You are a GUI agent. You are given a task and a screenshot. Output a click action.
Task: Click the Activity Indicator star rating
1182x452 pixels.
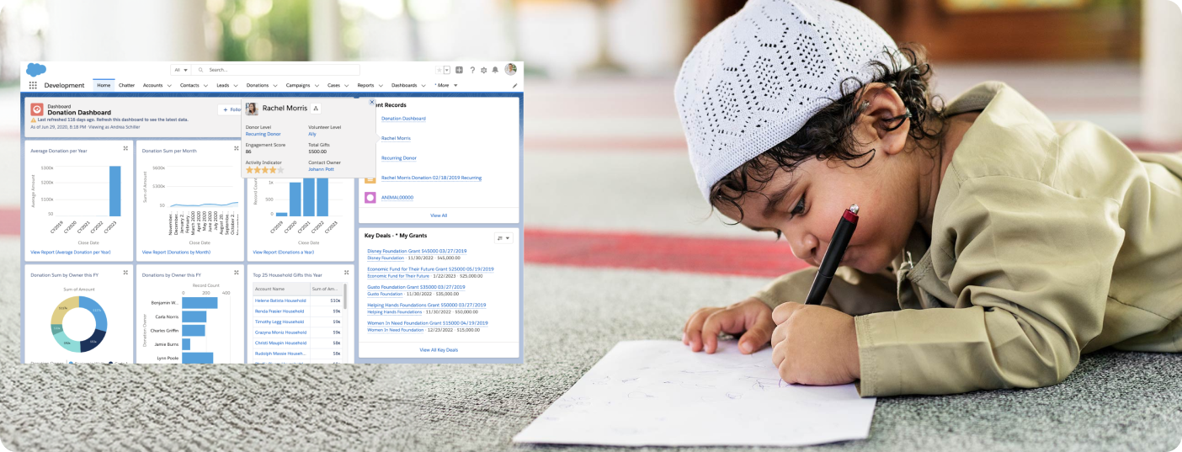point(264,169)
